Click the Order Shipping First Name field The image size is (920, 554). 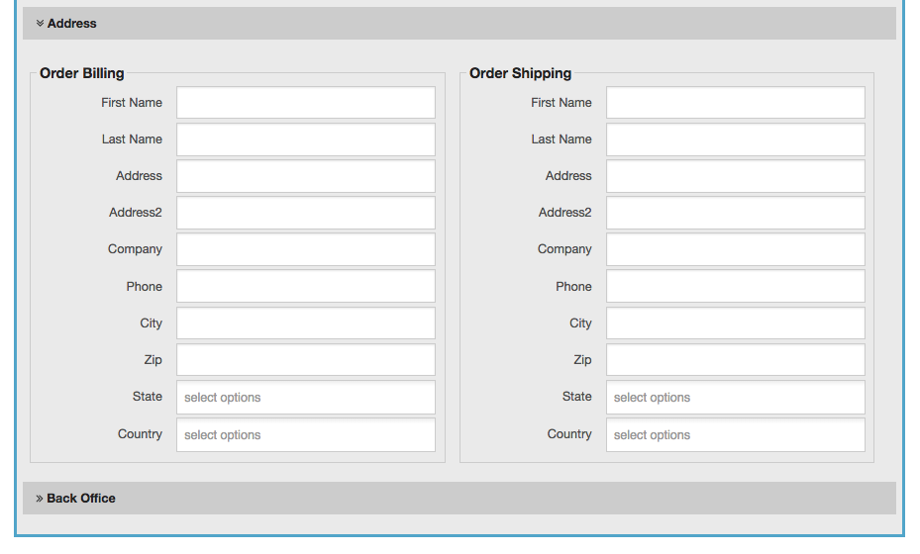[x=735, y=103]
